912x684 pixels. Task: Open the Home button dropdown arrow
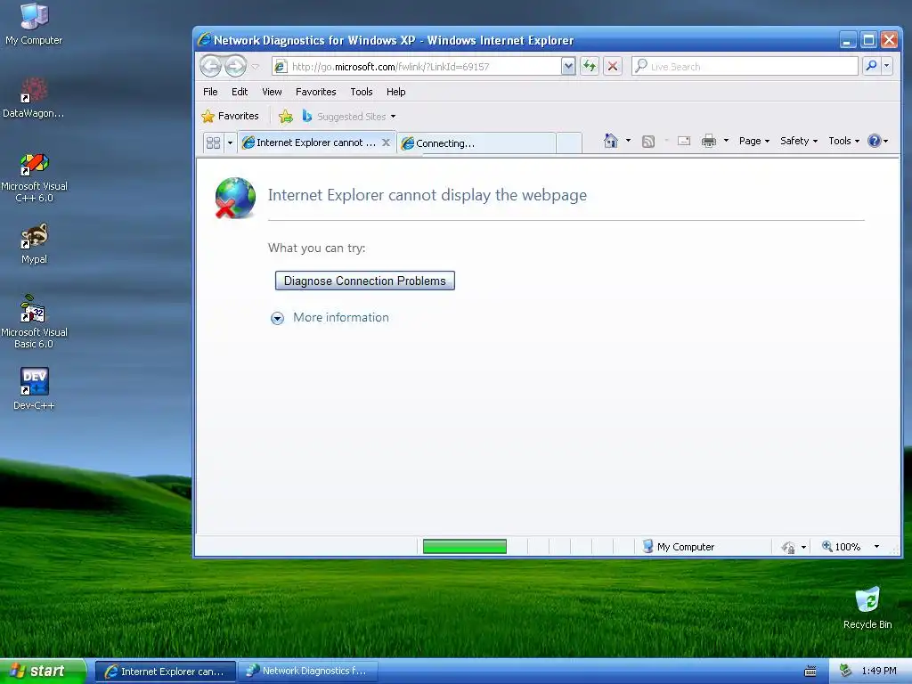[x=628, y=141]
